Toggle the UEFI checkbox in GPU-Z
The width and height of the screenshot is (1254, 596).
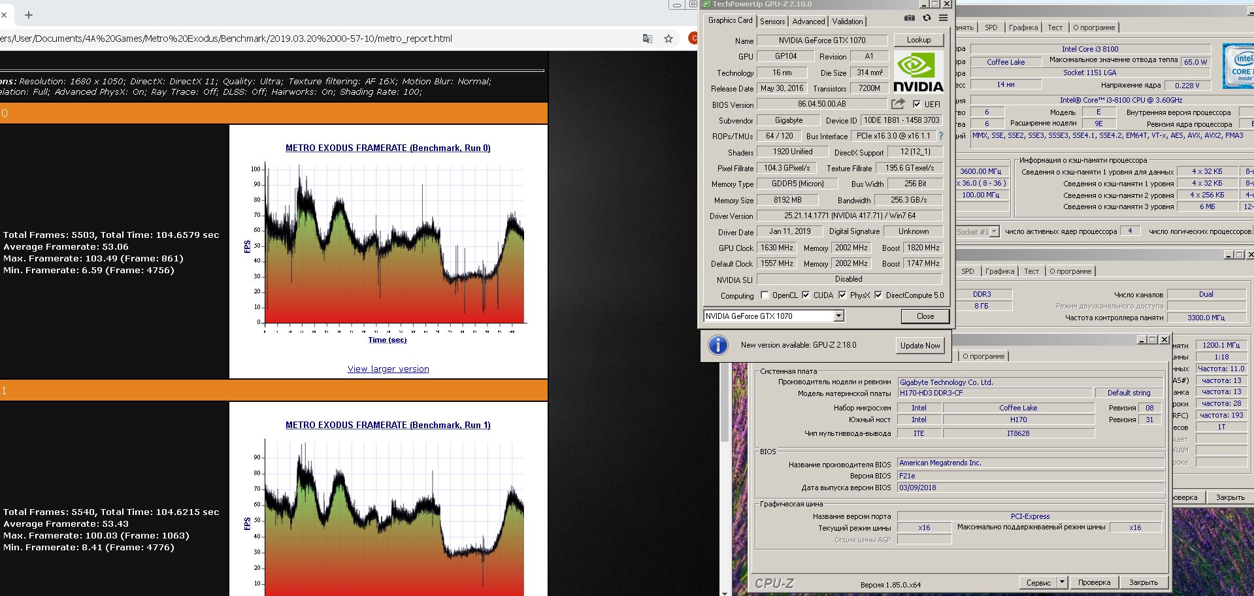point(917,105)
